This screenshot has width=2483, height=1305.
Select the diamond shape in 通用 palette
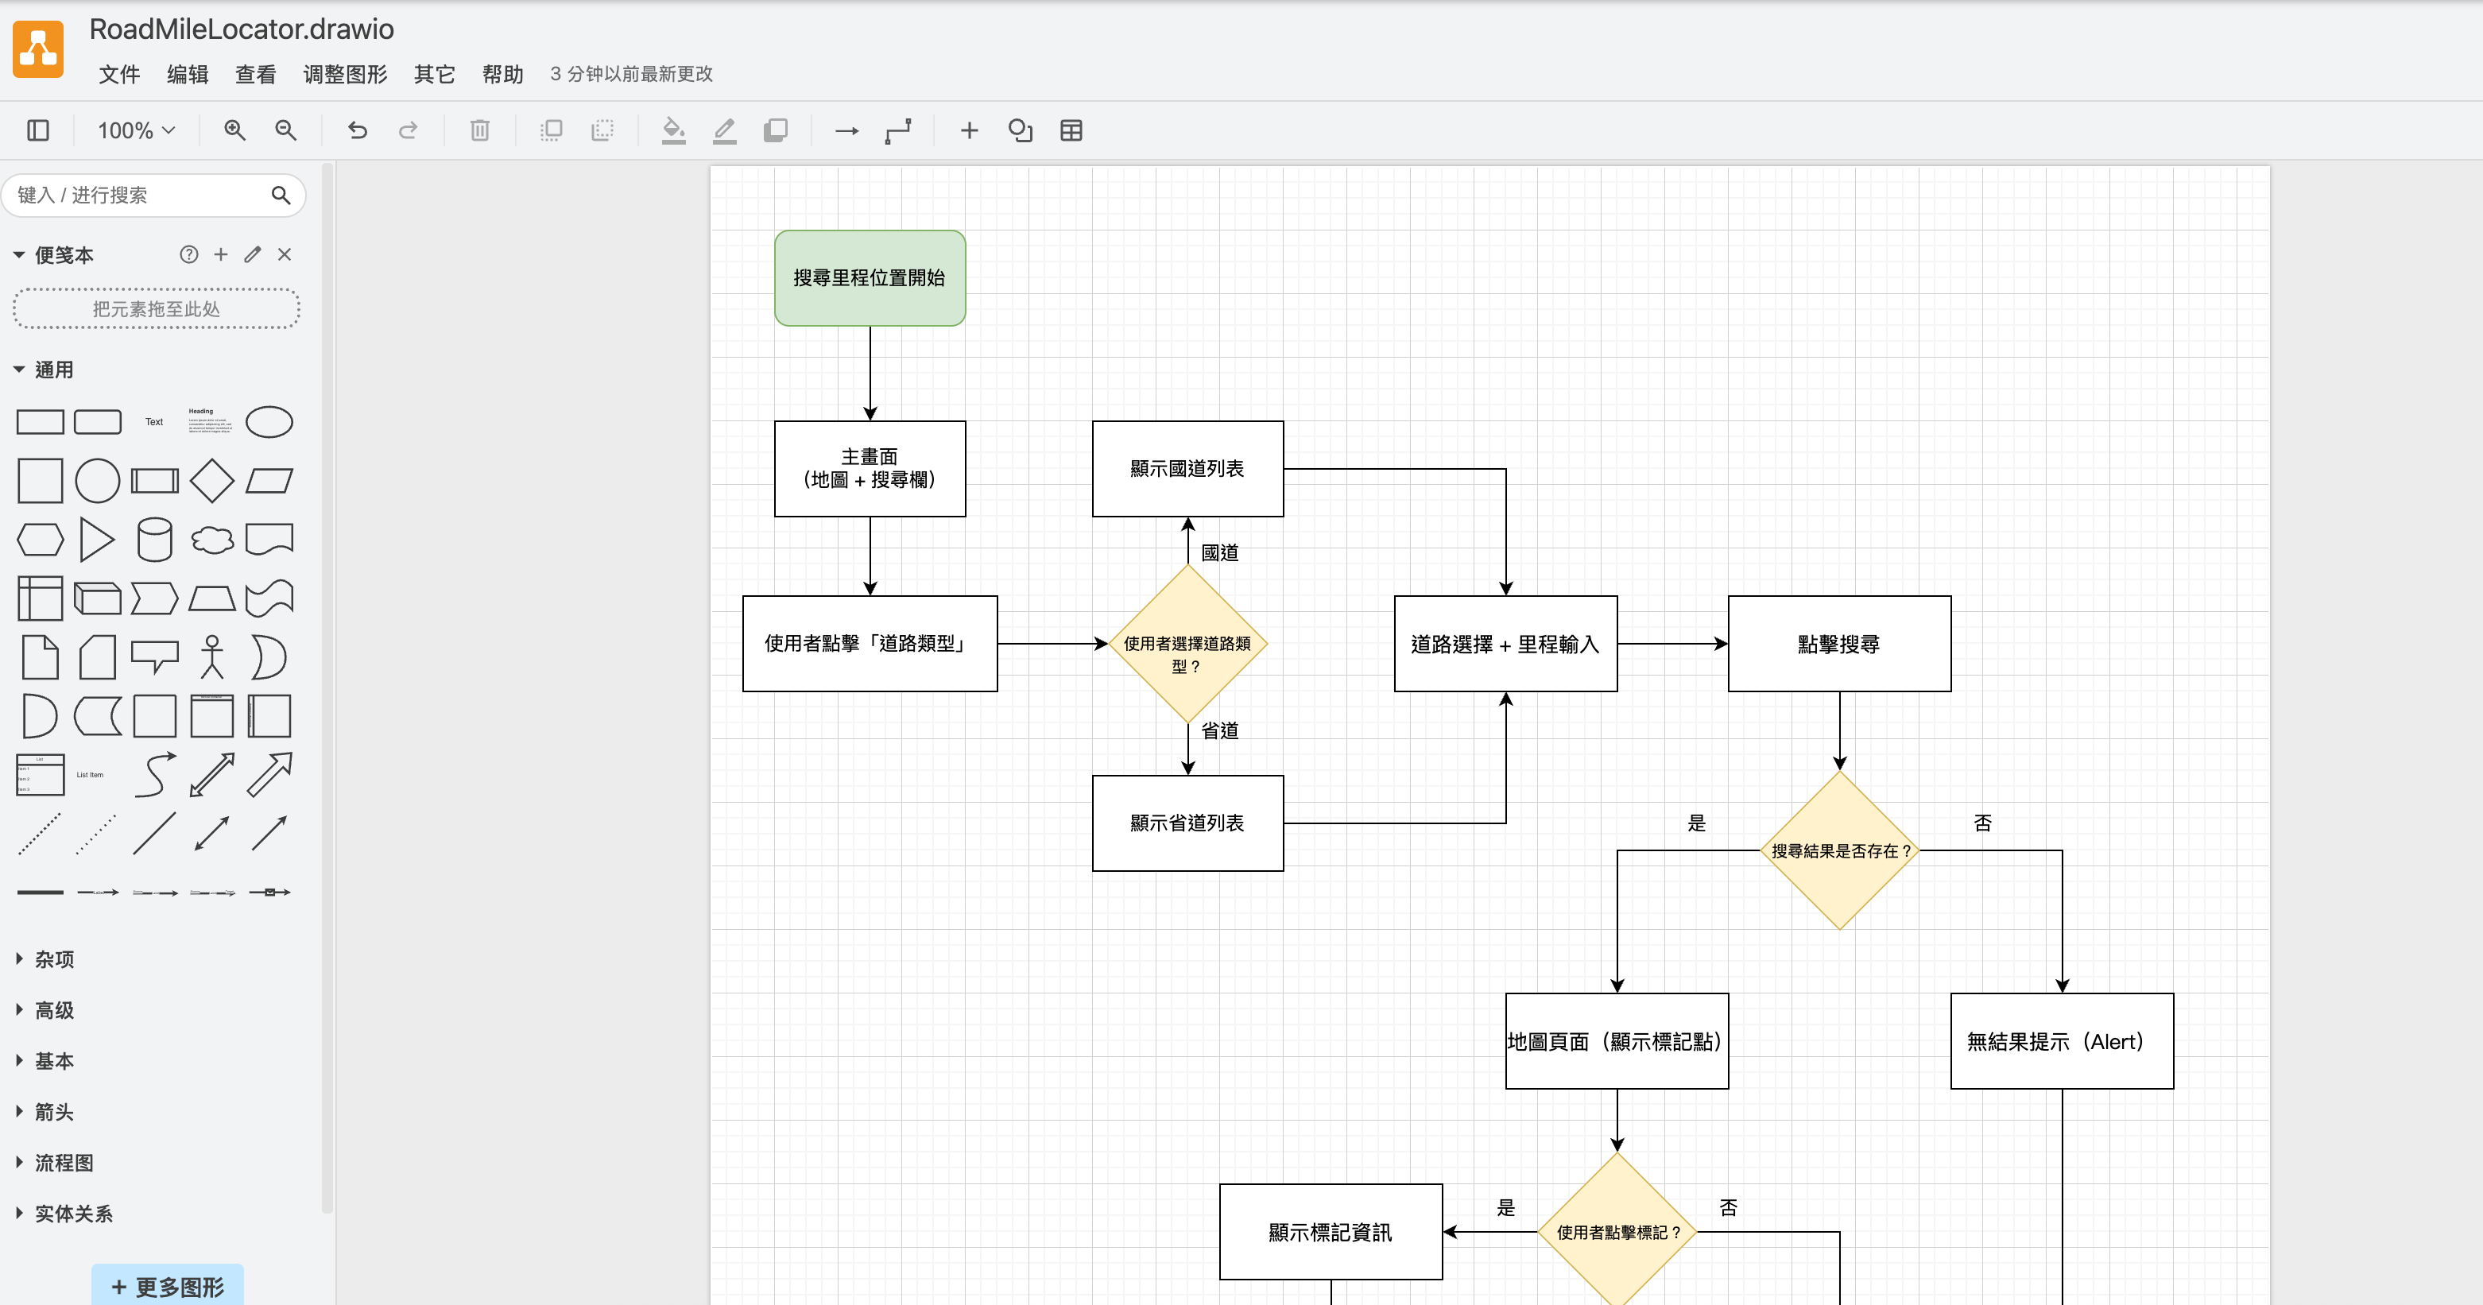click(x=211, y=481)
